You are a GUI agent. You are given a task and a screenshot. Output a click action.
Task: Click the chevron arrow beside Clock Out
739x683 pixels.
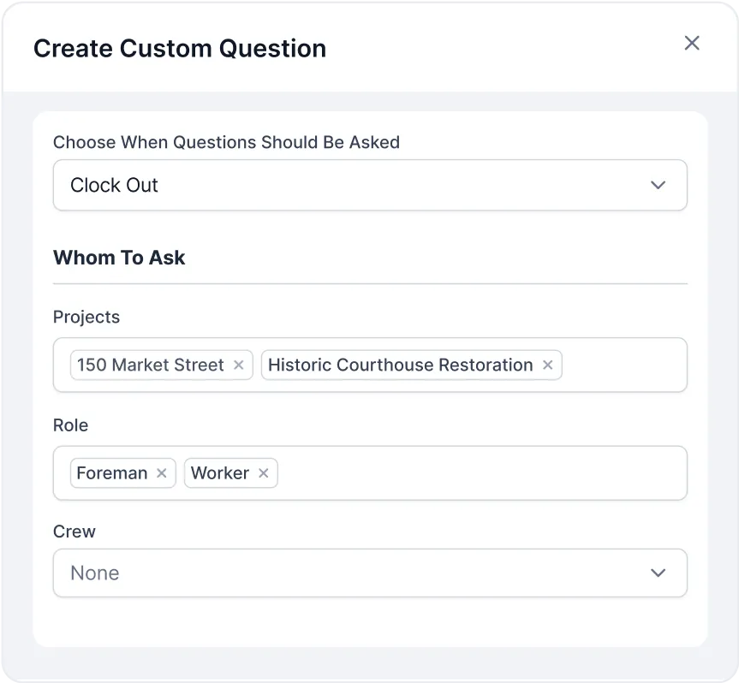click(x=658, y=185)
